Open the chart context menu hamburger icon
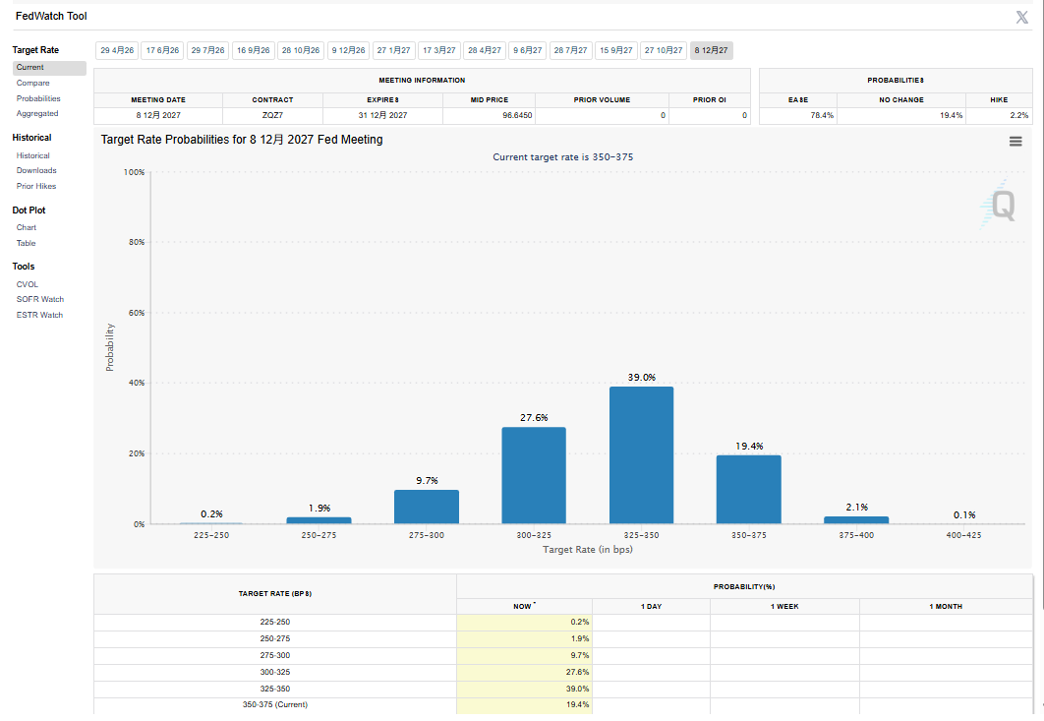Image resolution: width=1044 pixels, height=721 pixels. (1015, 142)
